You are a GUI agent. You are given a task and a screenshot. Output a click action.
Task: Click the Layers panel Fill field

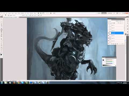[x=120, y=23]
